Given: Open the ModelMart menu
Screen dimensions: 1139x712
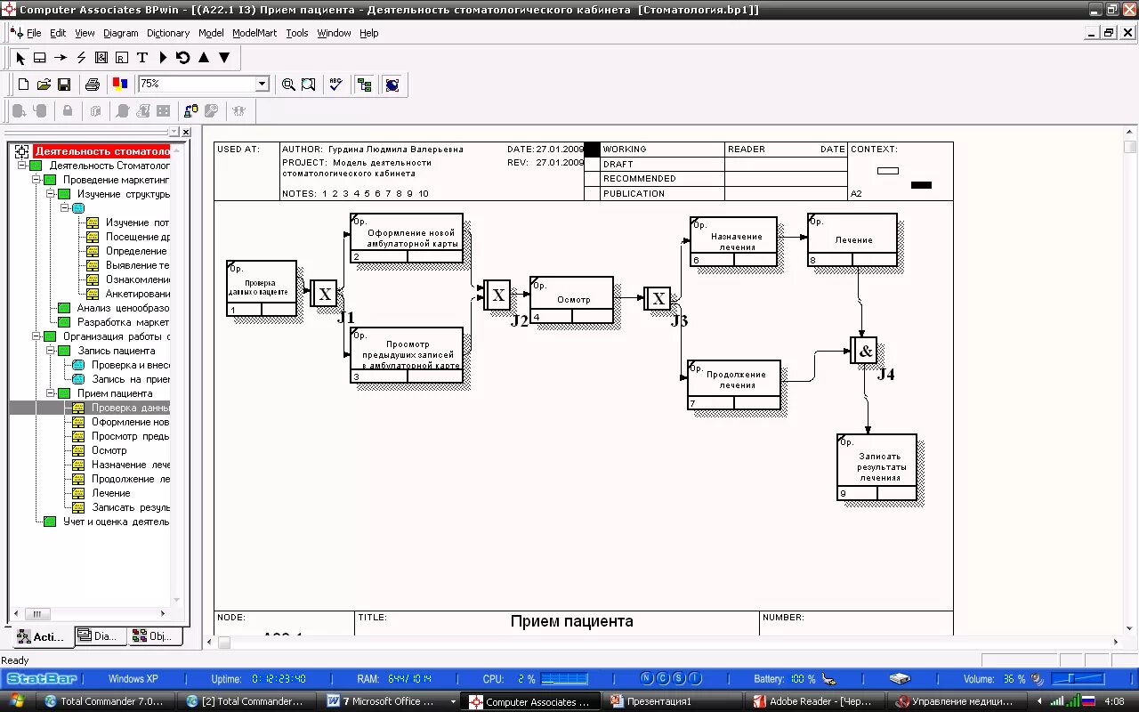Looking at the screenshot, I should click(254, 33).
